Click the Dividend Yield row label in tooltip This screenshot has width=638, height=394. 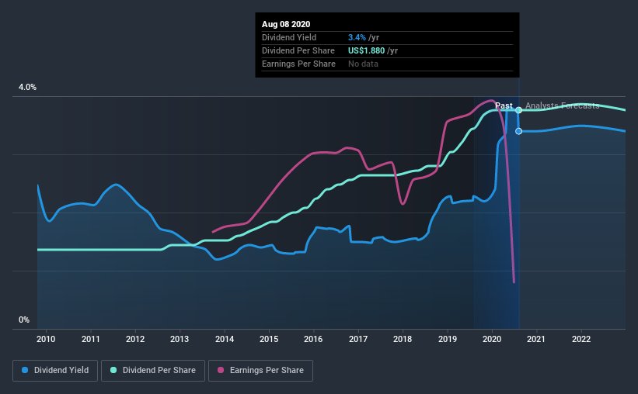(289, 37)
